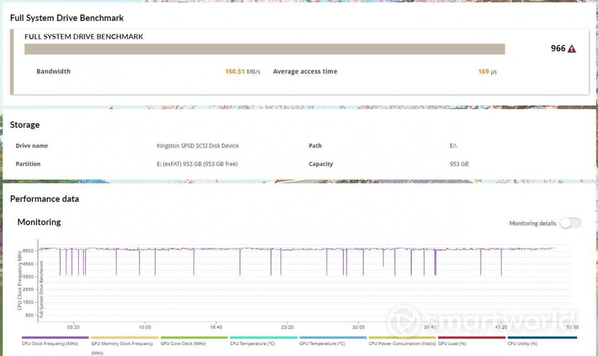
Task: Click the red warning icon beside score 966
Action: coord(572,49)
